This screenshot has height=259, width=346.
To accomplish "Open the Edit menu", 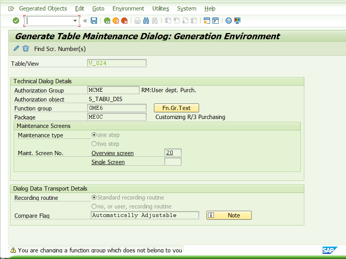I will [79, 9].
